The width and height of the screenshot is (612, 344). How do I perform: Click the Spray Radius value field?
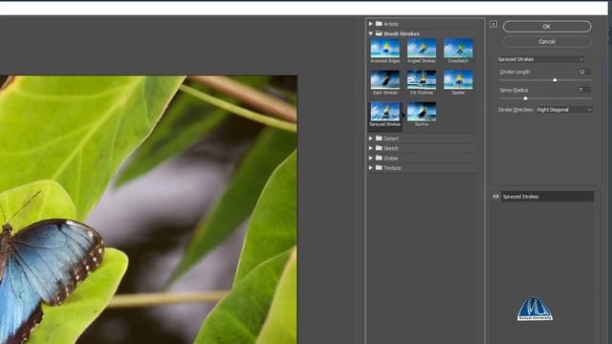tap(583, 90)
